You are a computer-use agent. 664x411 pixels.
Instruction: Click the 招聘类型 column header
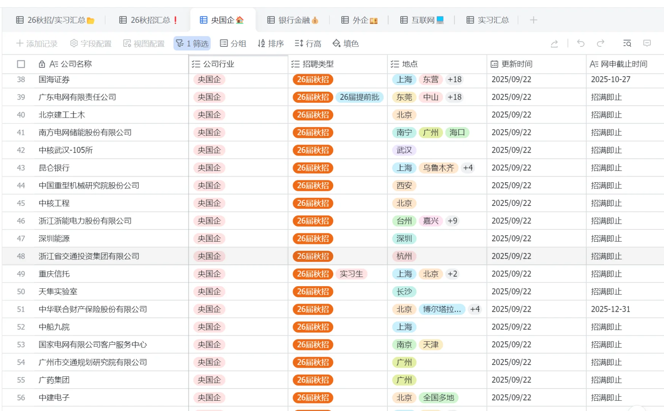[338, 64]
